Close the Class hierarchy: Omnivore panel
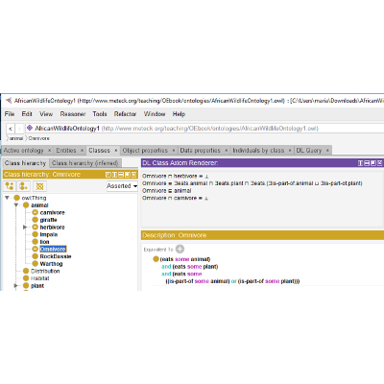The width and height of the screenshot is (384, 384). 133,175
